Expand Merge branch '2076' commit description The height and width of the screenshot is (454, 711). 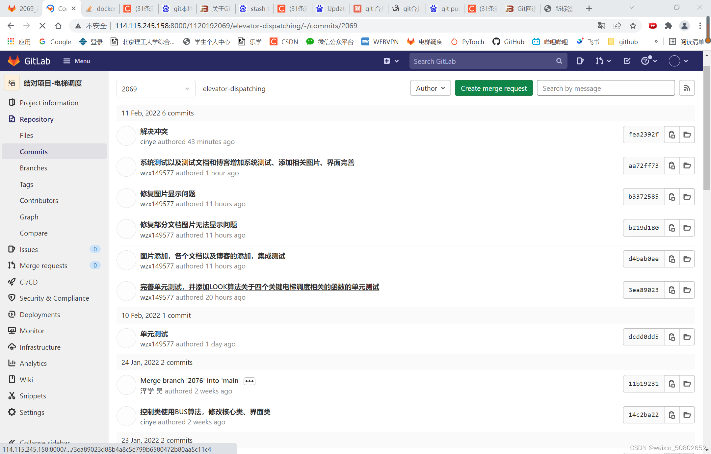(249, 381)
